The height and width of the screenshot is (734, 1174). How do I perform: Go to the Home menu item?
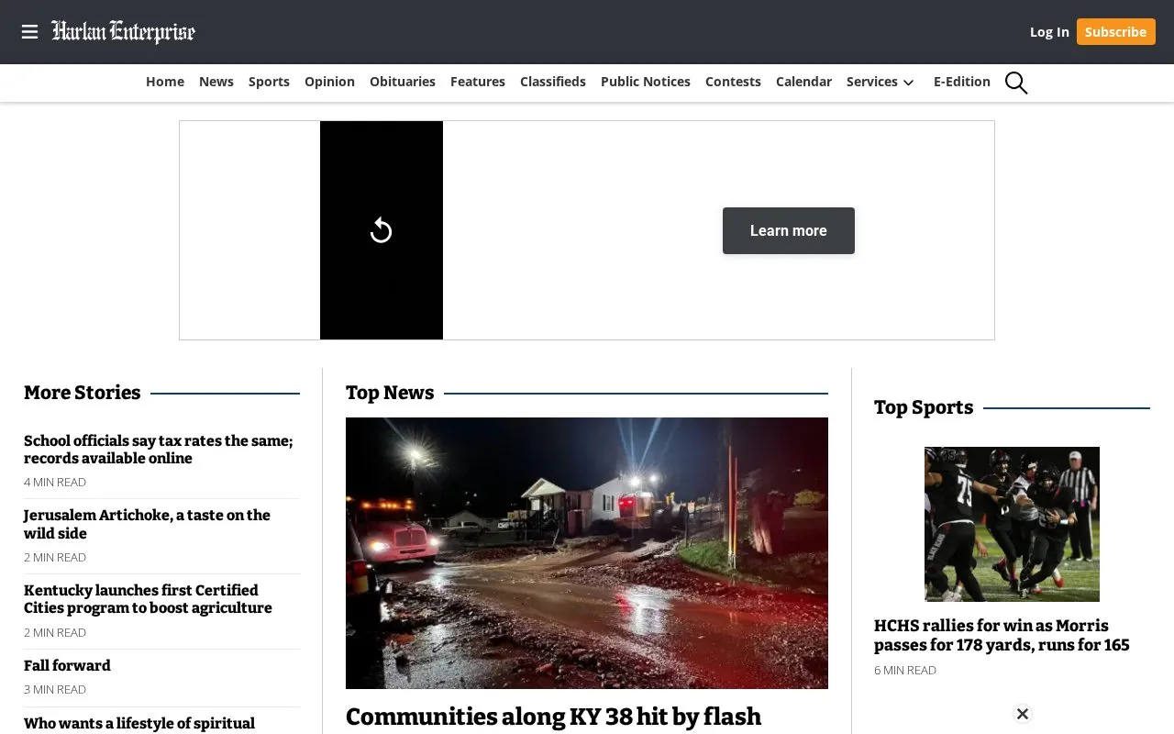[165, 82]
